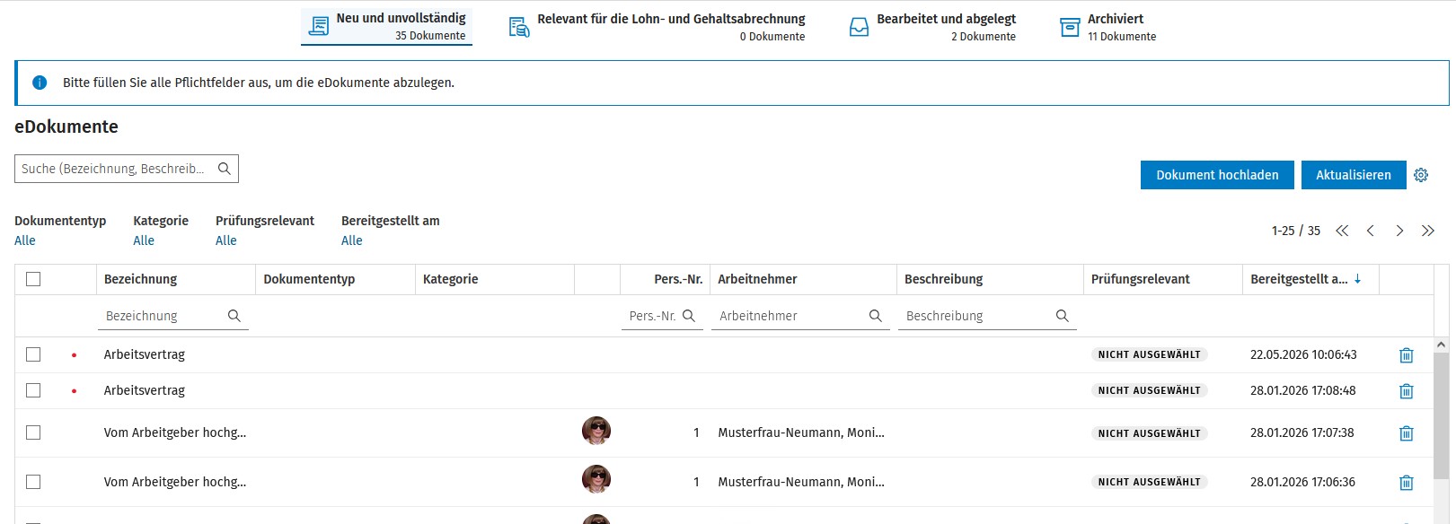Open Prüfungsrelevant filter set to Alle
Image resolution: width=1456 pixels, height=524 pixels.
pyautogui.click(x=226, y=240)
